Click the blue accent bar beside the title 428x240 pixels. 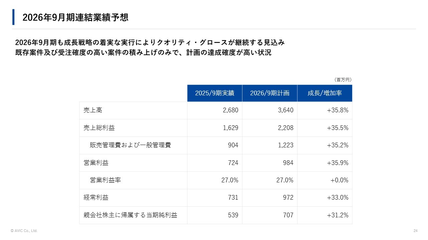click(x=13, y=17)
